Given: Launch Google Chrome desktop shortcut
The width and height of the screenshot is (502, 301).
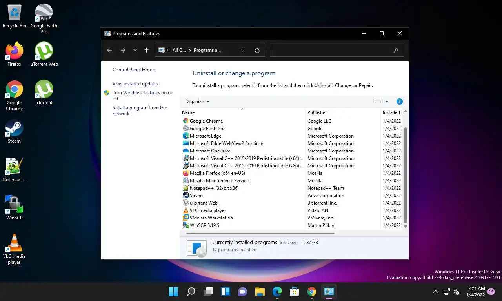Looking at the screenshot, I should tap(15, 96).
